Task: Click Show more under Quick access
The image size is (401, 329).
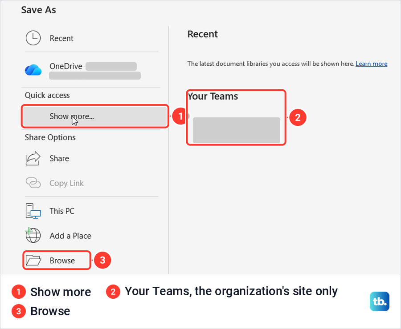Action: [x=95, y=116]
